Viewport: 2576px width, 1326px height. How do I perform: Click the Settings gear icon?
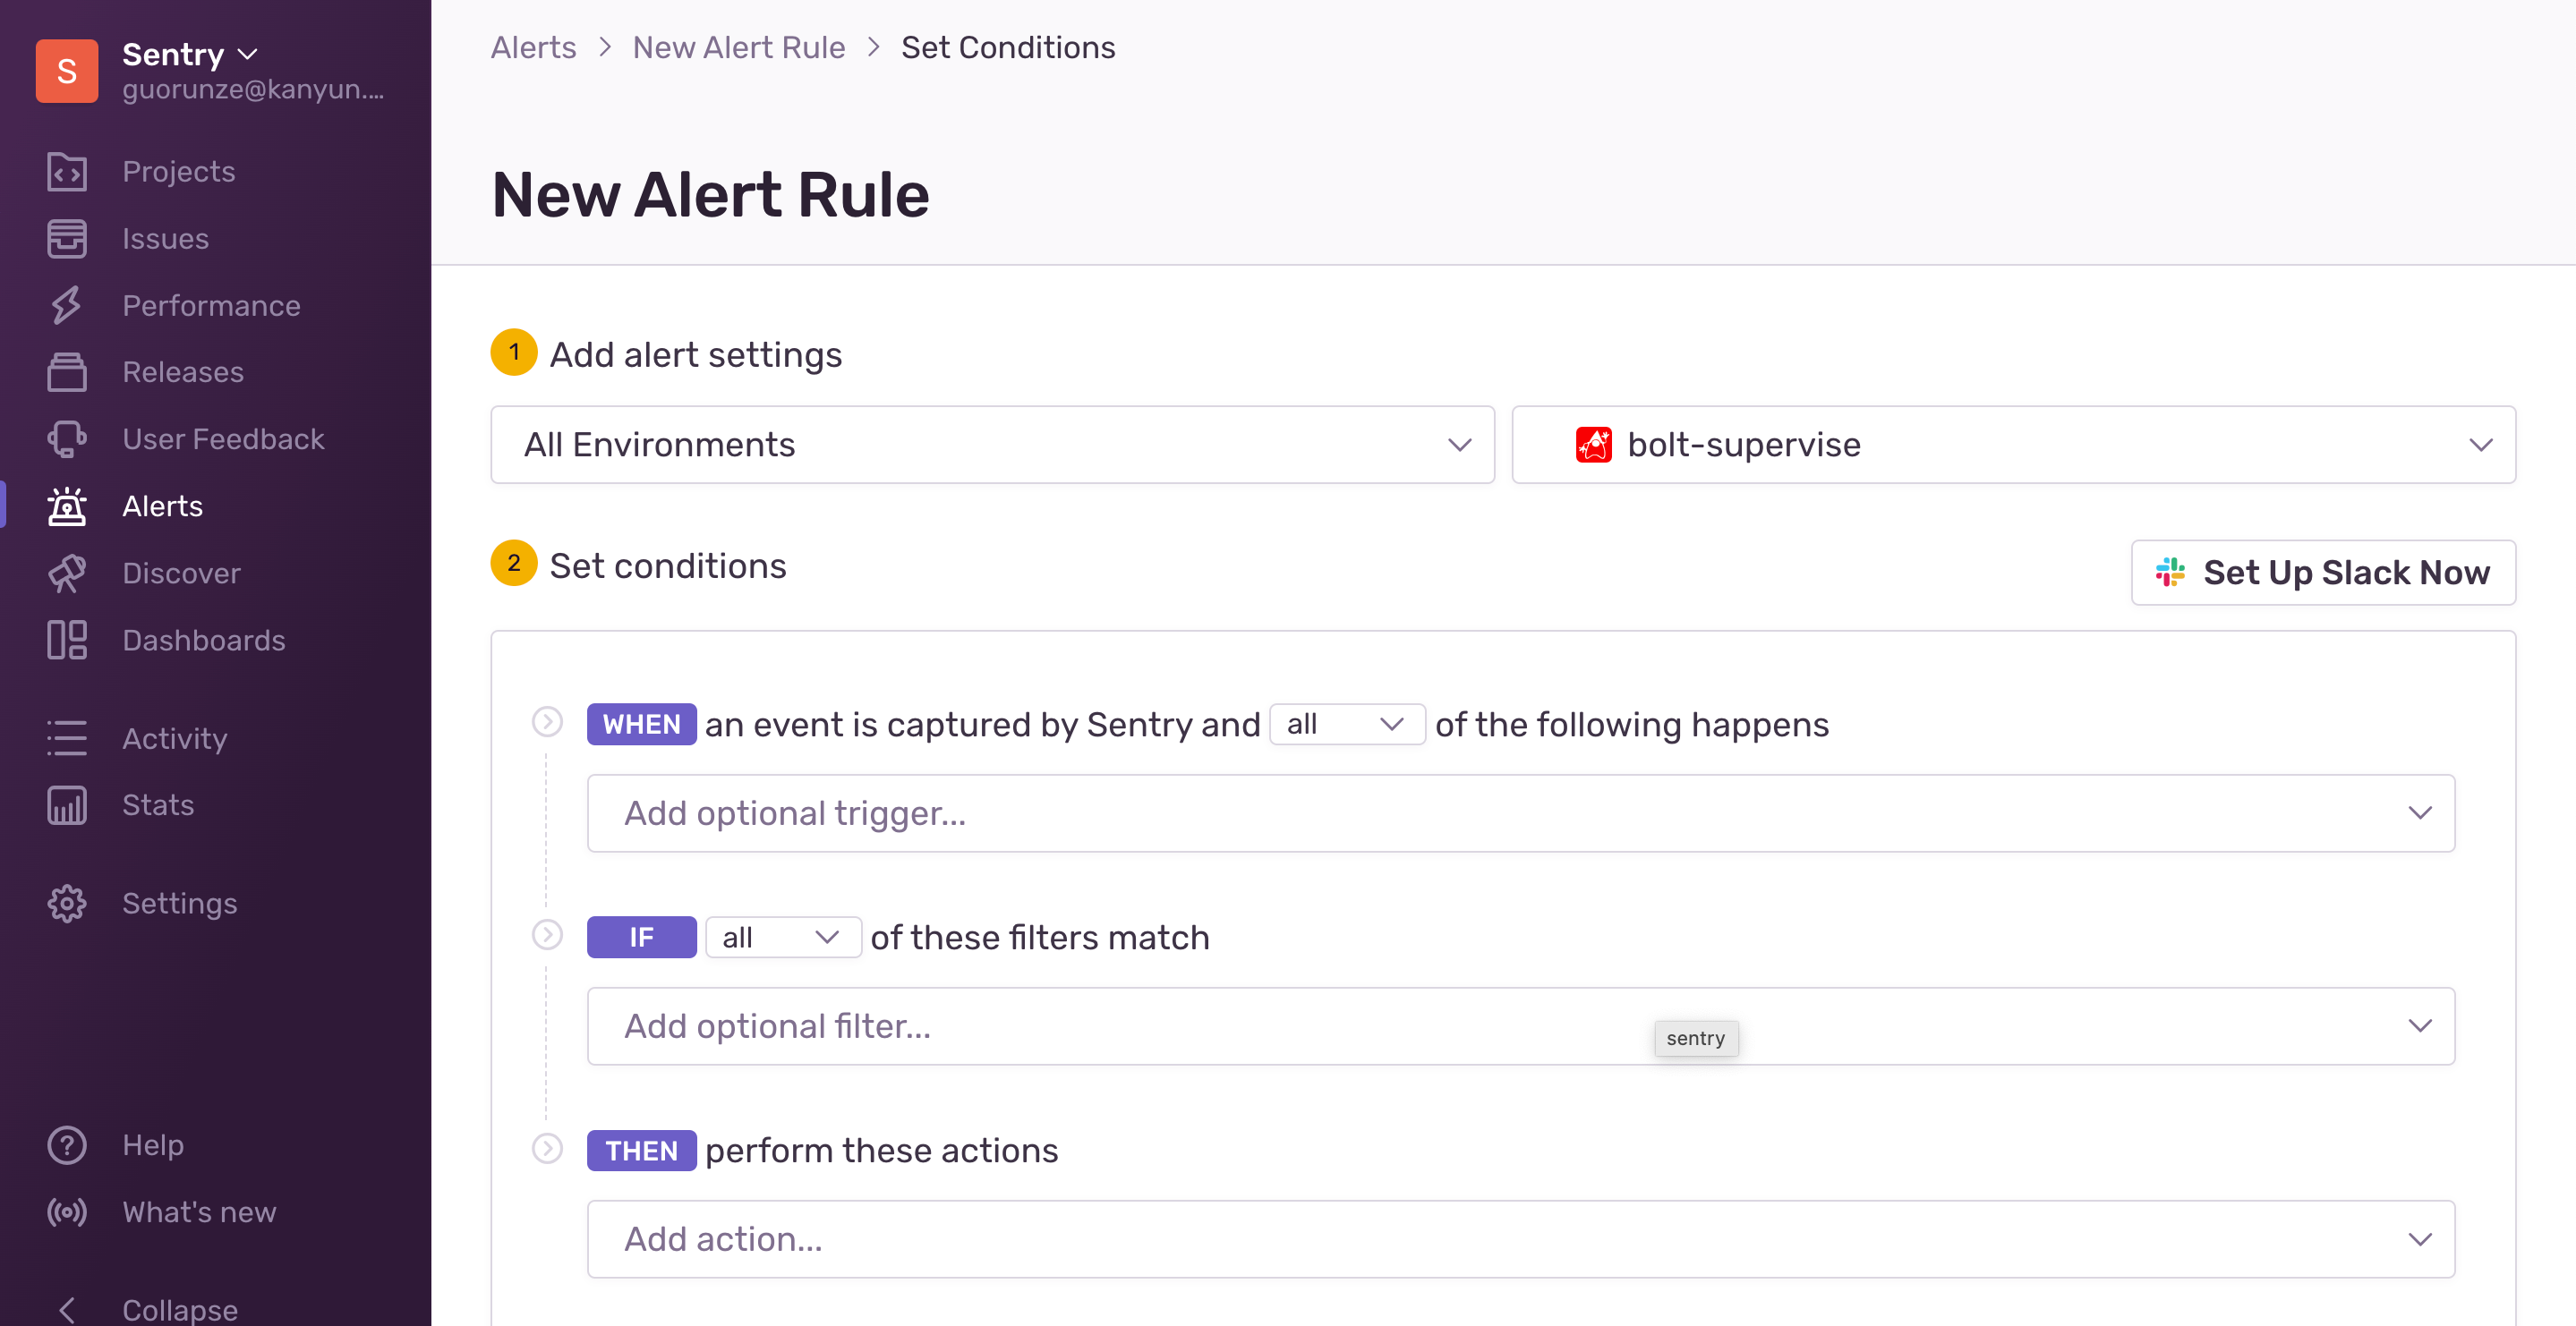[x=67, y=903]
